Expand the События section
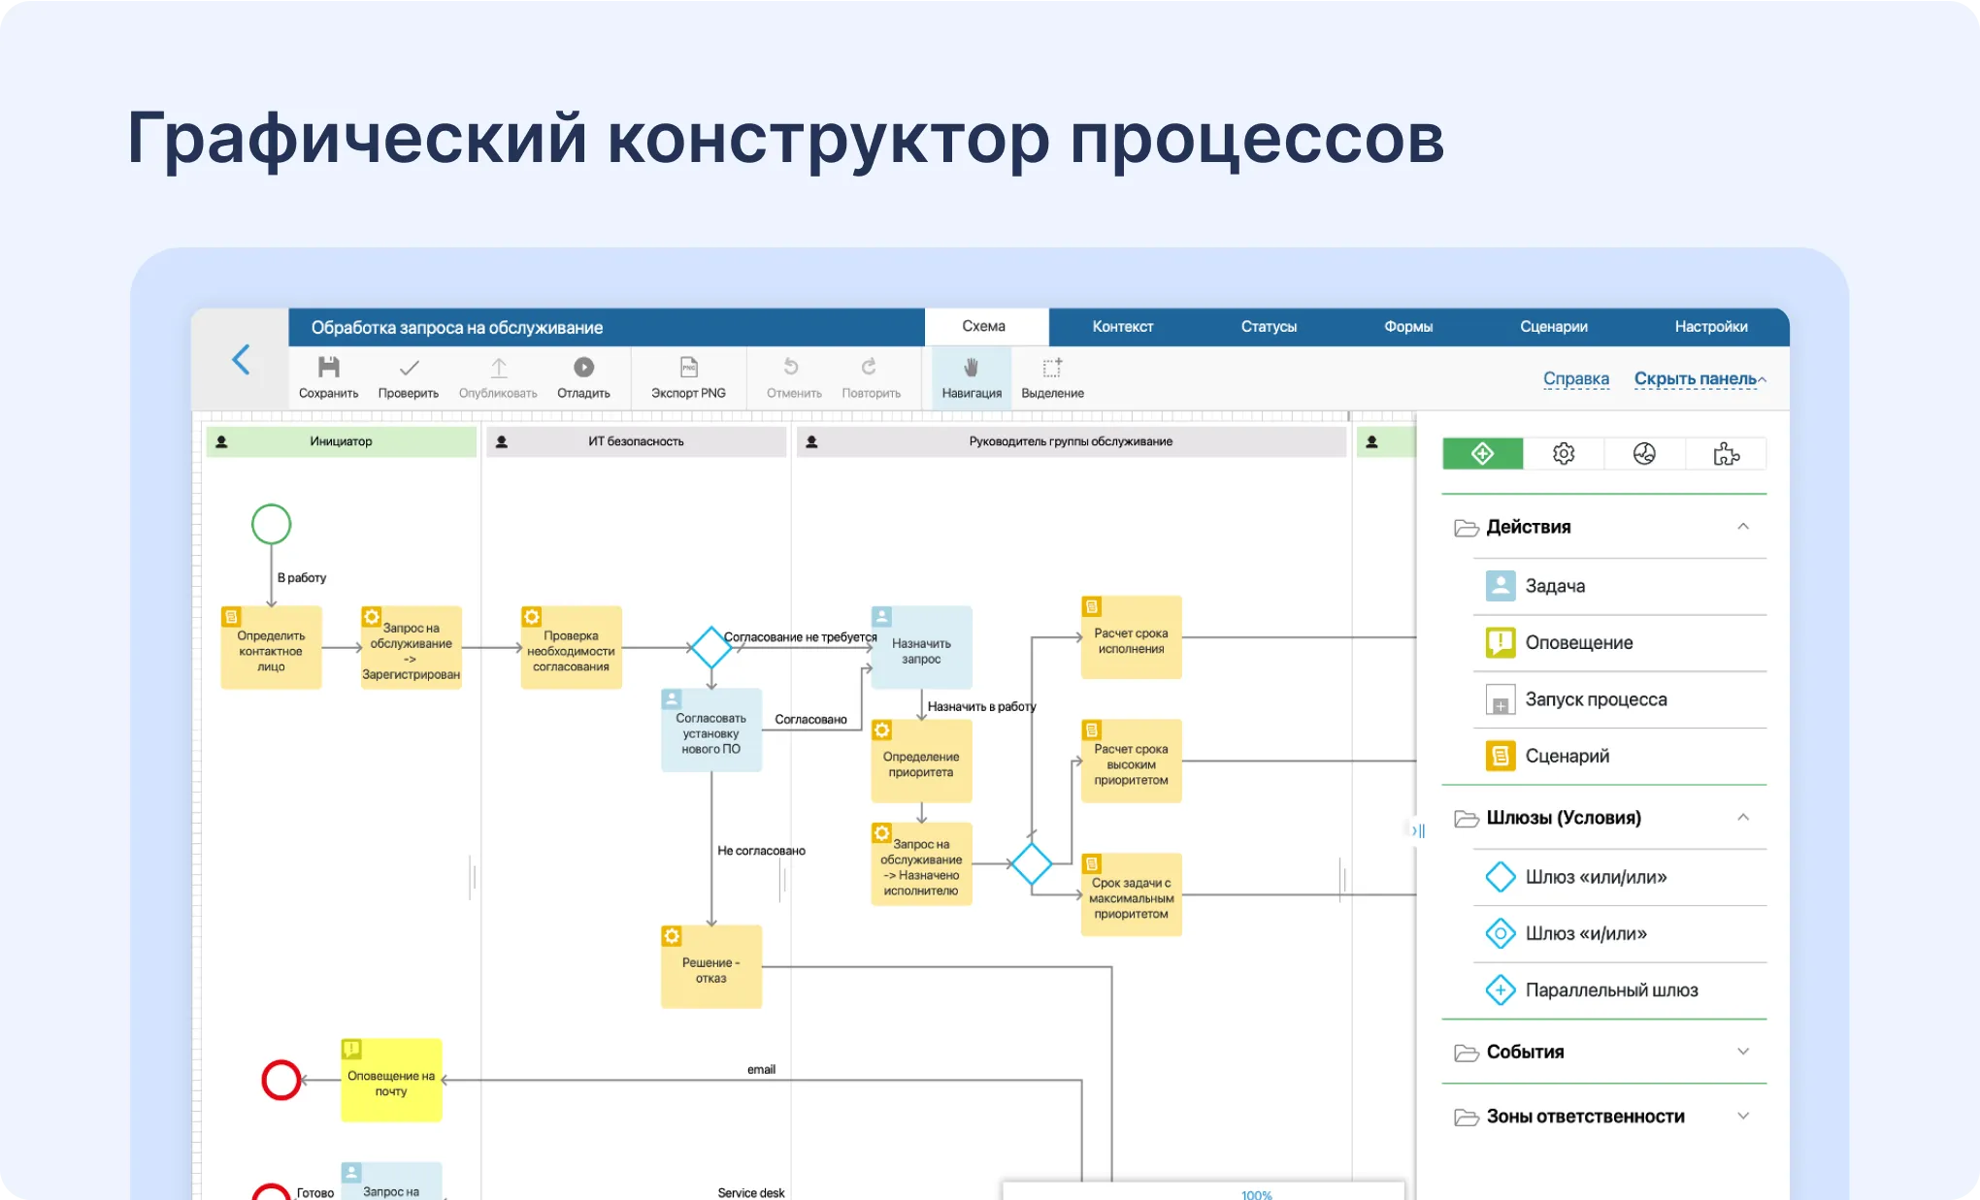The image size is (1980, 1200). tap(1744, 1052)
